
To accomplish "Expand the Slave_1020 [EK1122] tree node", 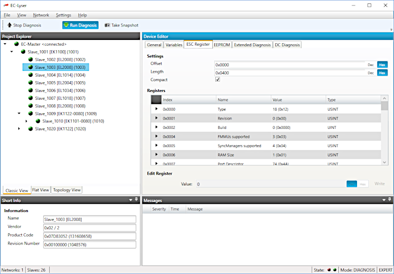I will (19, 129).
